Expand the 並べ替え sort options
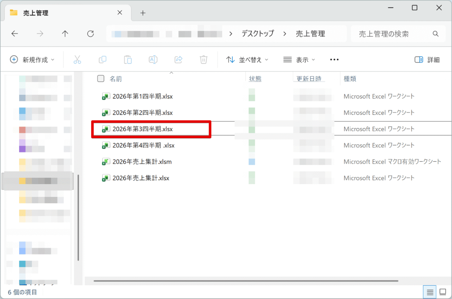The height and width of the screenshot is (299, 452). pyautogui.click(x=247, y=59)
